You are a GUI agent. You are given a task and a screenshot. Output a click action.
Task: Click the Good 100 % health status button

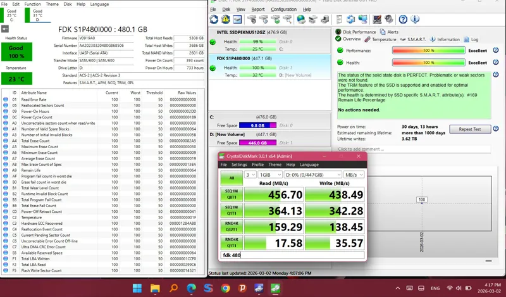[x=16, y=52]
